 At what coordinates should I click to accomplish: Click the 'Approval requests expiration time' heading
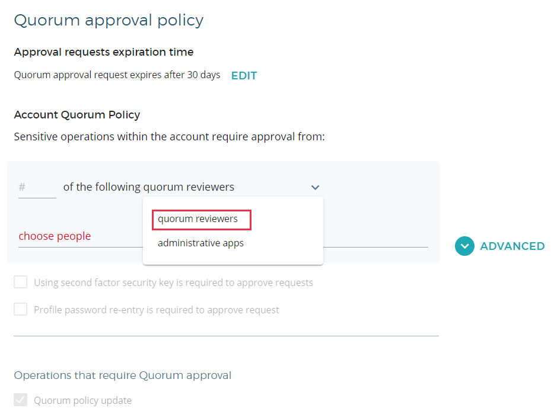(x=104, y=52)
